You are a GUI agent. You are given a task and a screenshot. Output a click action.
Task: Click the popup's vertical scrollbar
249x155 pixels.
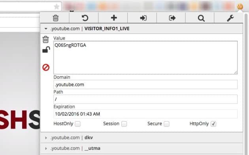tap(246, 84)
